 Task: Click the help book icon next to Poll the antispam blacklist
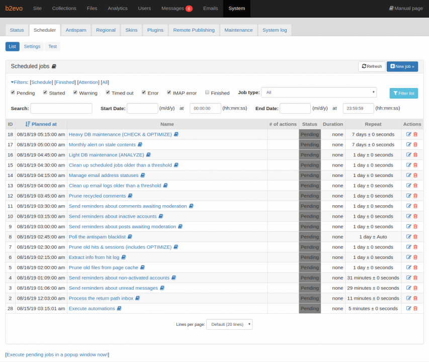point(129,237)
